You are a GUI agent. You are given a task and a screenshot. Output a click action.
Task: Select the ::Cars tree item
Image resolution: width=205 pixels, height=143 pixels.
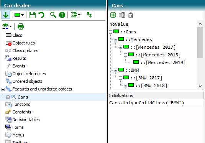click(128, 32)
